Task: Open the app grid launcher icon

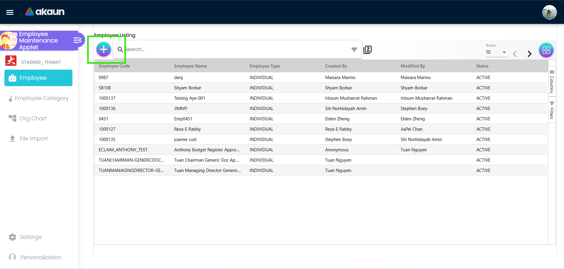Action: click(x=546, y=50)
